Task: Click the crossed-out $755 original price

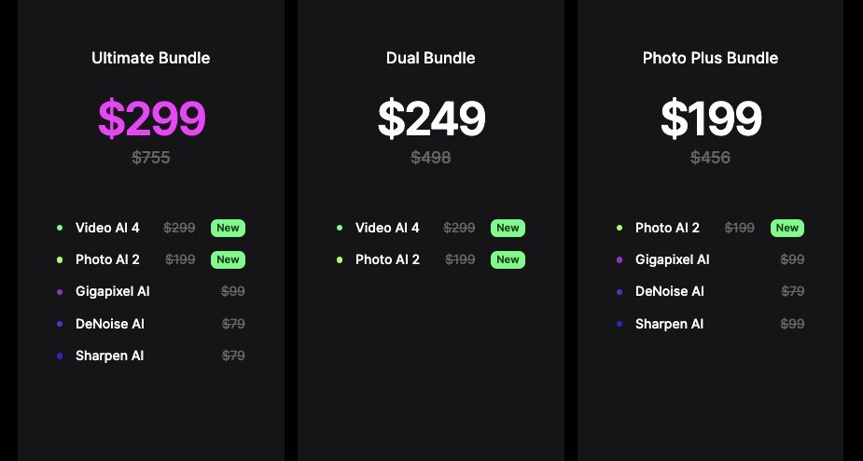Action: pyautogui.click(x=151, y=158)
